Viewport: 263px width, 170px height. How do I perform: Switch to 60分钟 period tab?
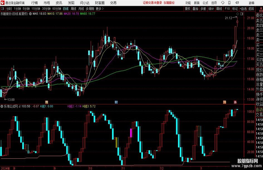coord(57,9)
